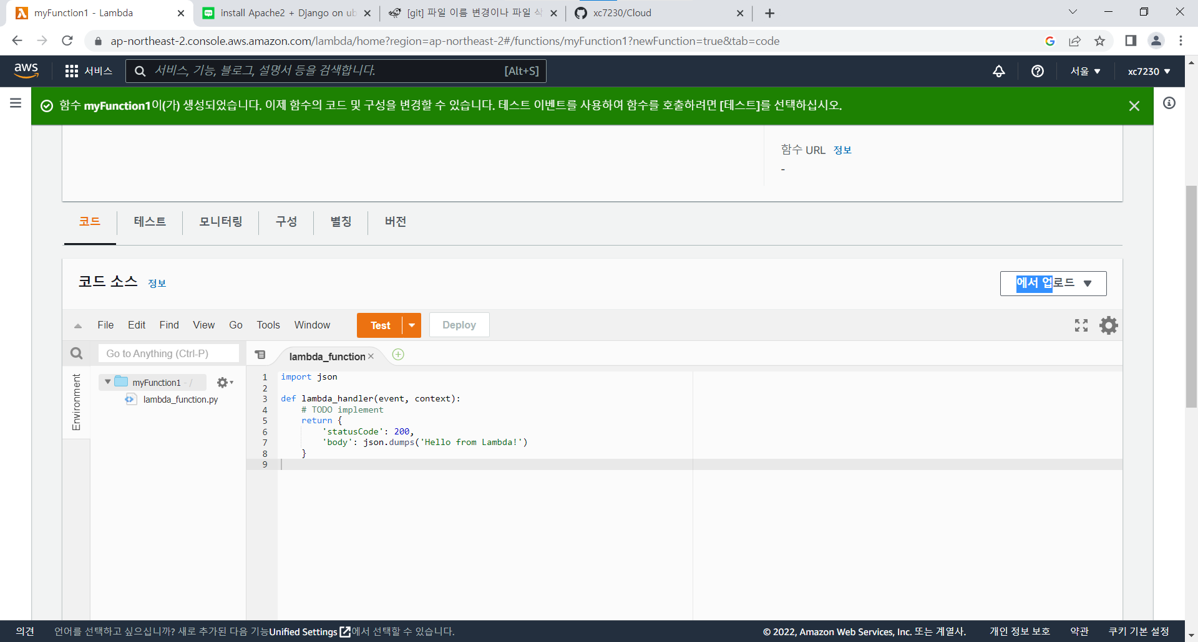Click the file search magnifier icon

(77, 353)
